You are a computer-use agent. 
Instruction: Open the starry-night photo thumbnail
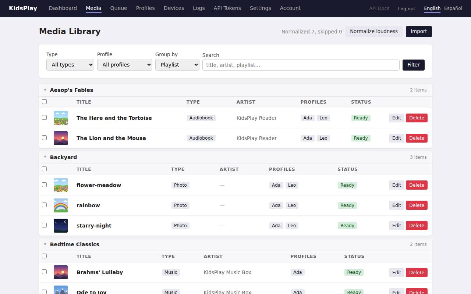point(61,226)
